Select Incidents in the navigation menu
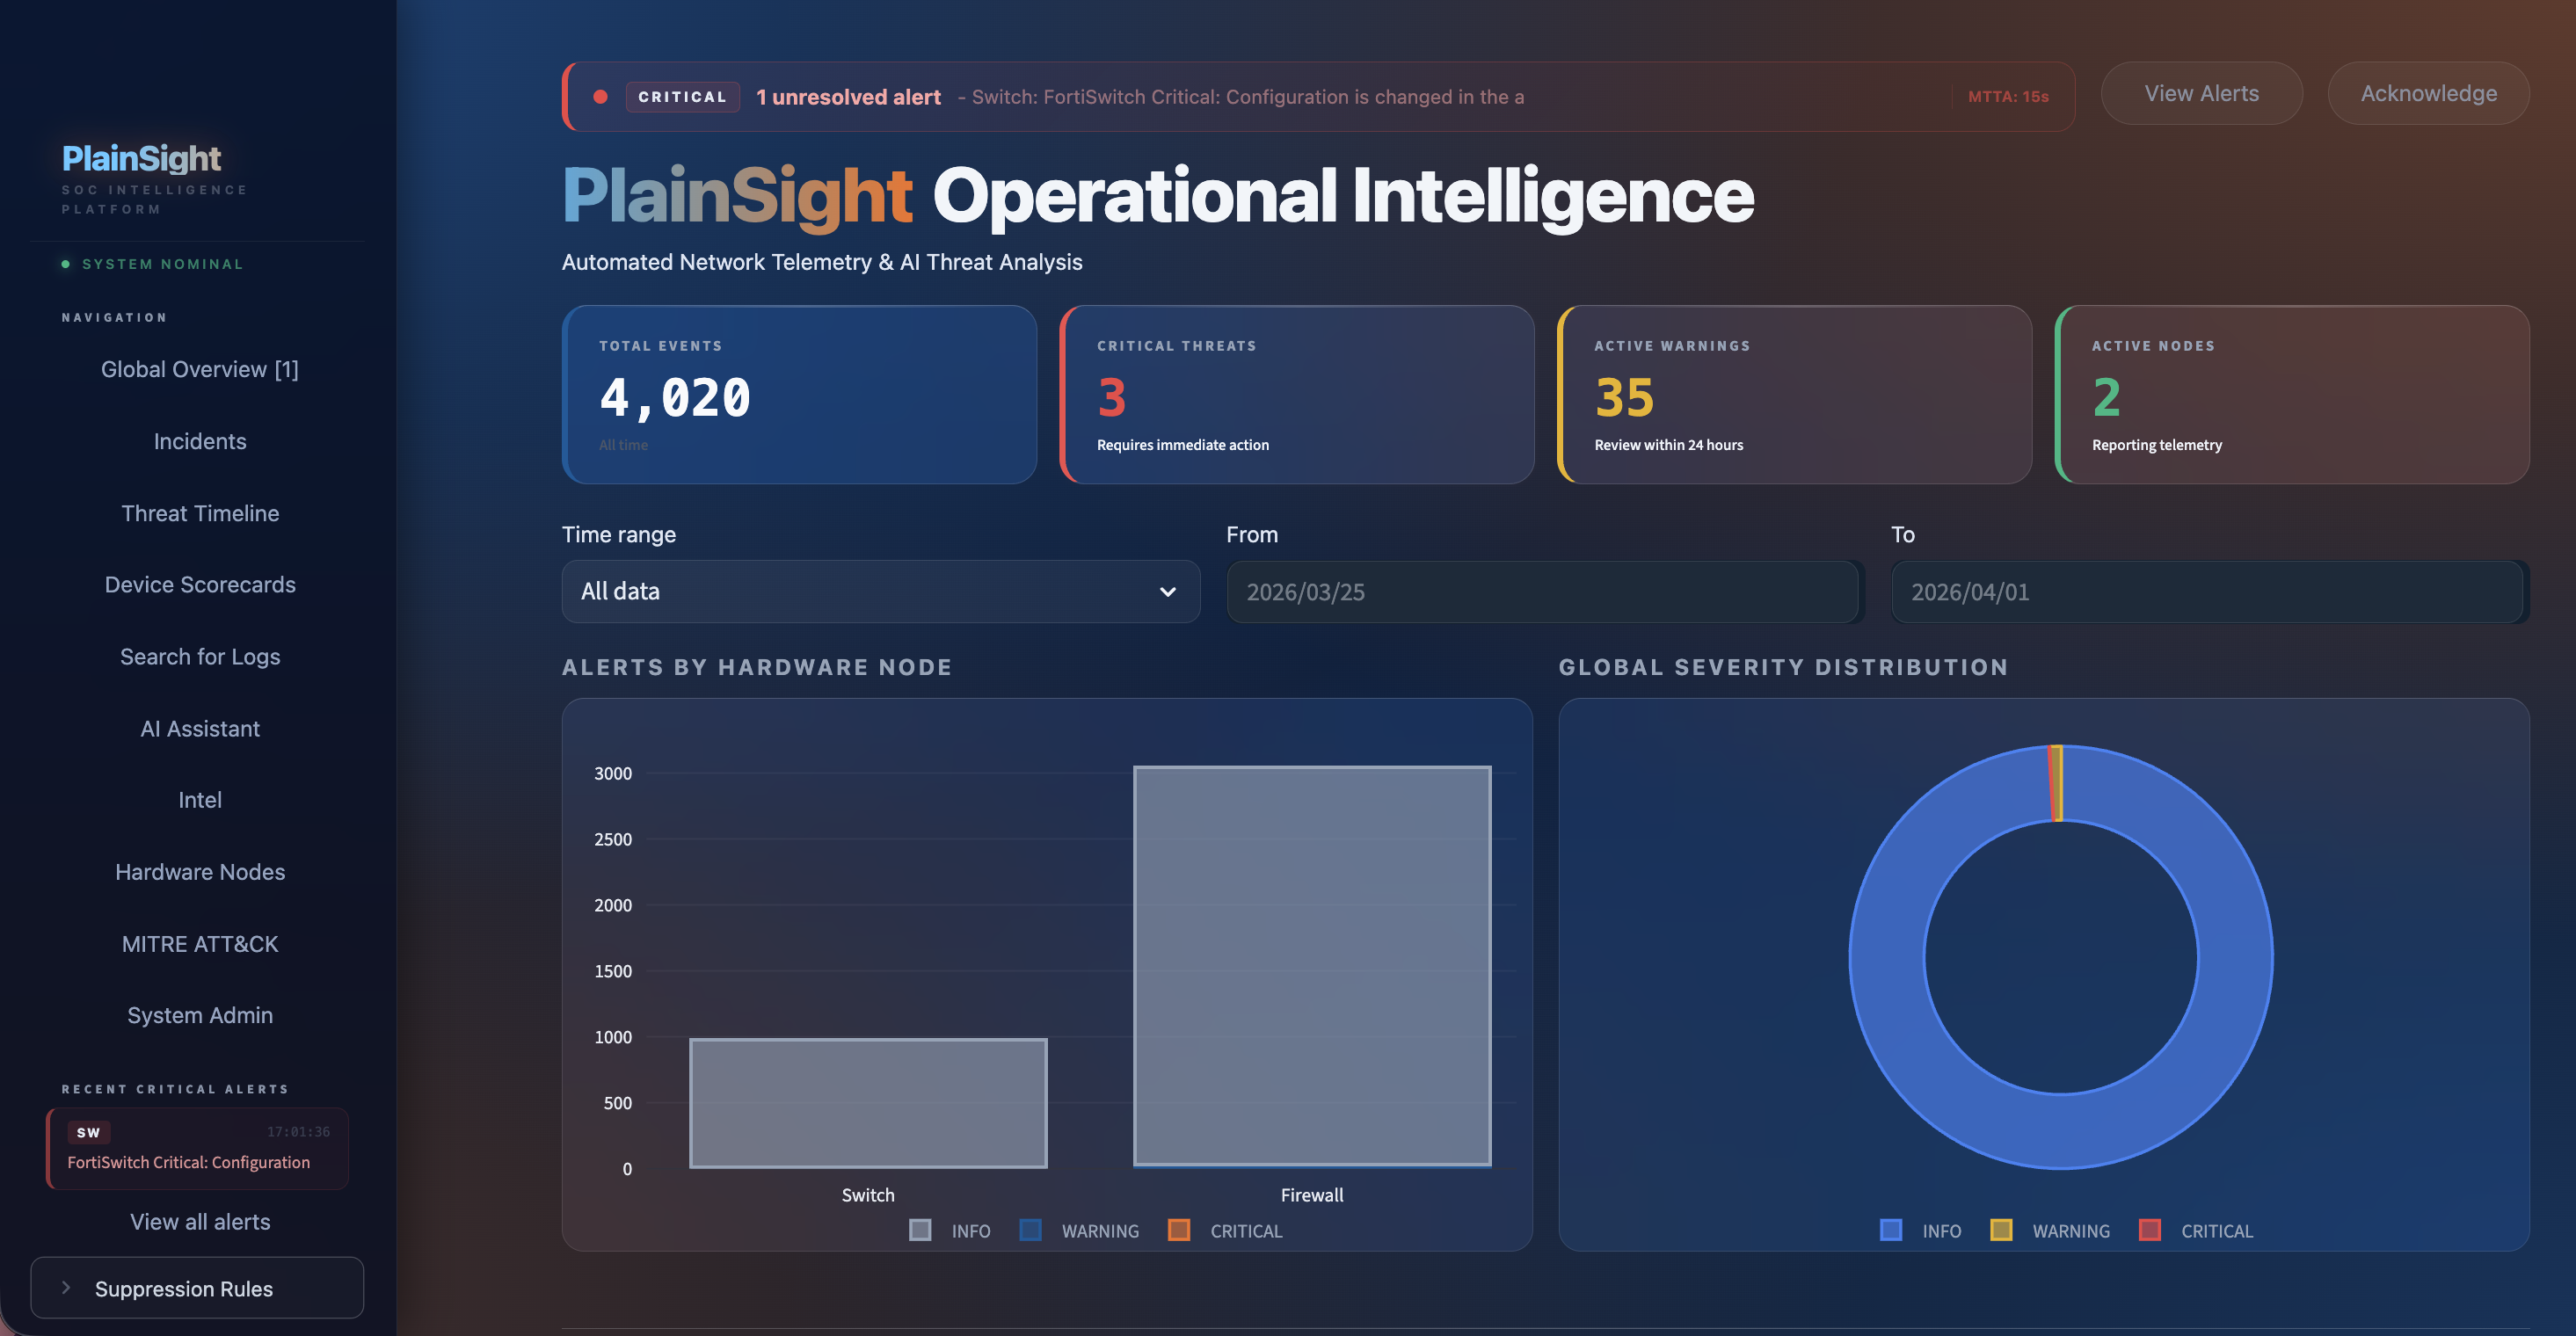Viewport: 2576px width, 1336px height. [199, 441]
